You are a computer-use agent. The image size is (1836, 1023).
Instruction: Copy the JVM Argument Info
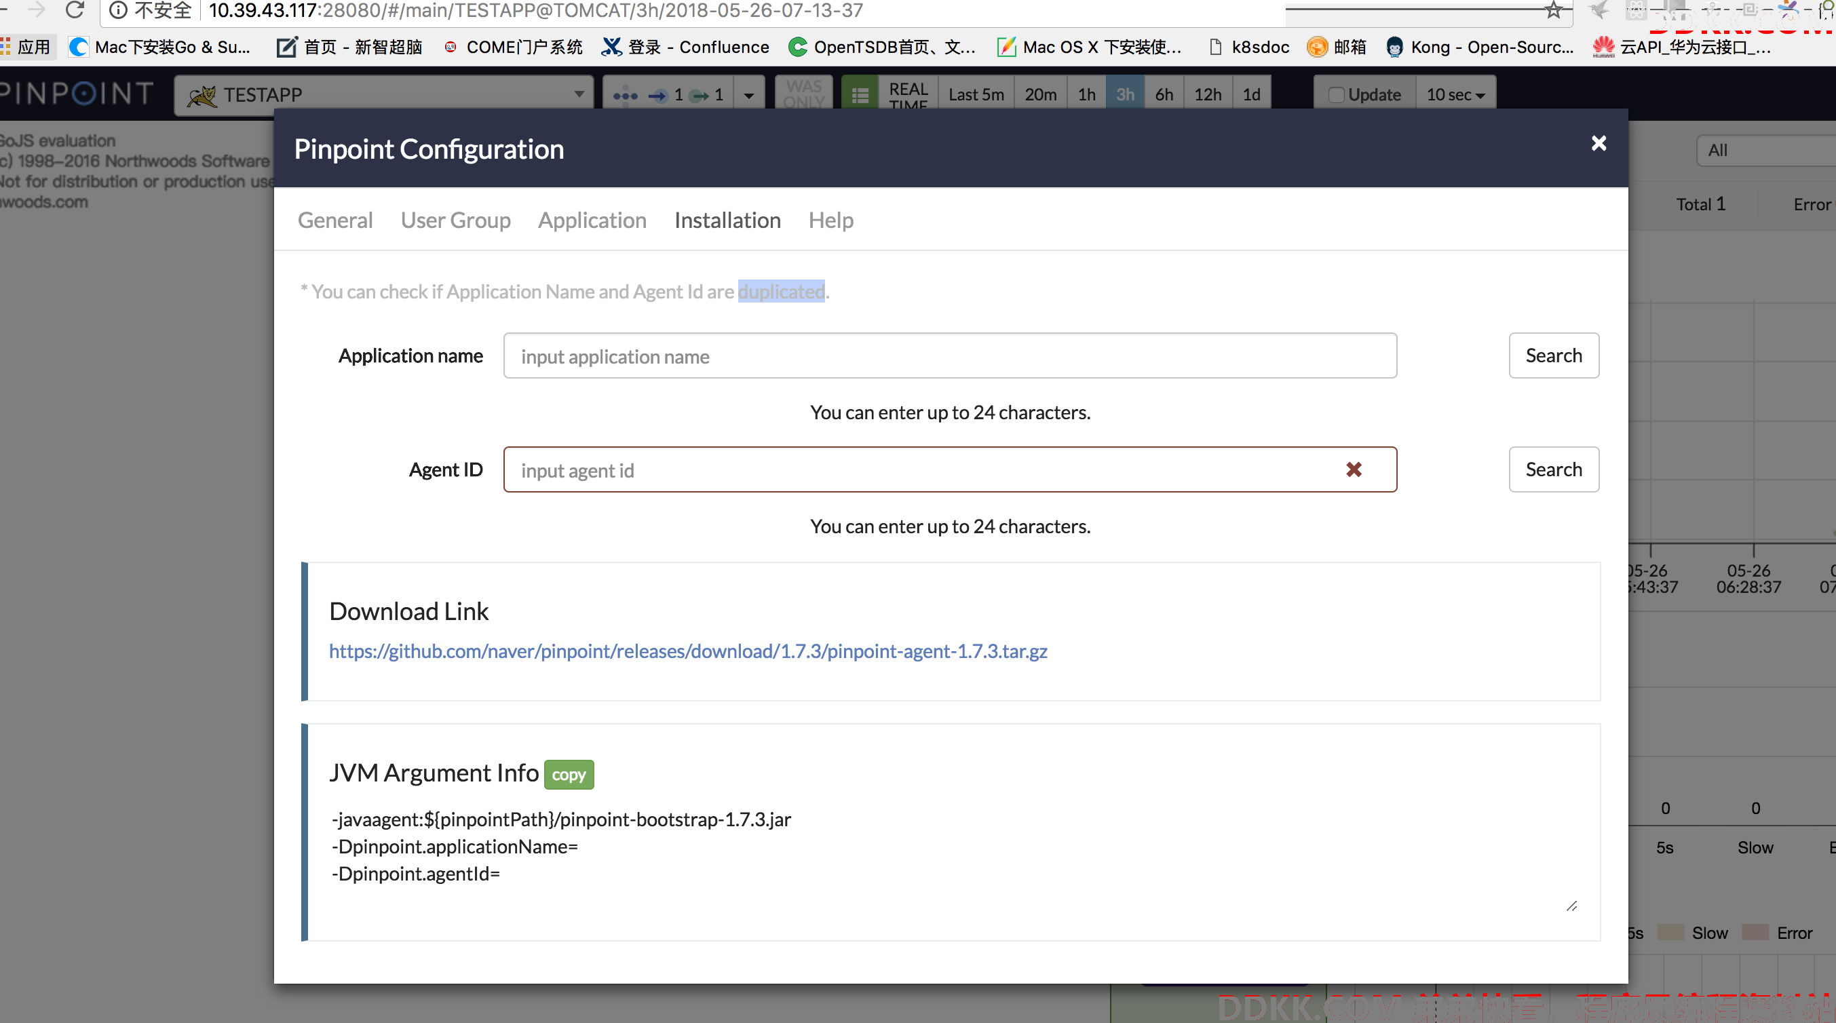pos(569,775)
